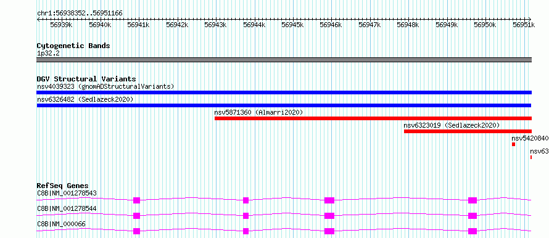549x238 pixels.
Task: Select NM_001278544 exon near 56941k
Action: pos(136,216)
